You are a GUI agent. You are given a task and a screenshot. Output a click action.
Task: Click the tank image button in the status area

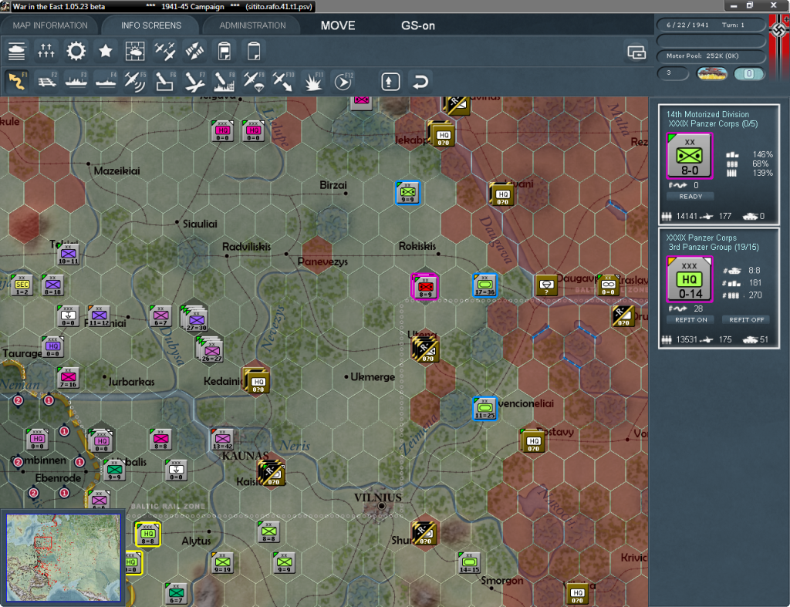click(711, 73)
